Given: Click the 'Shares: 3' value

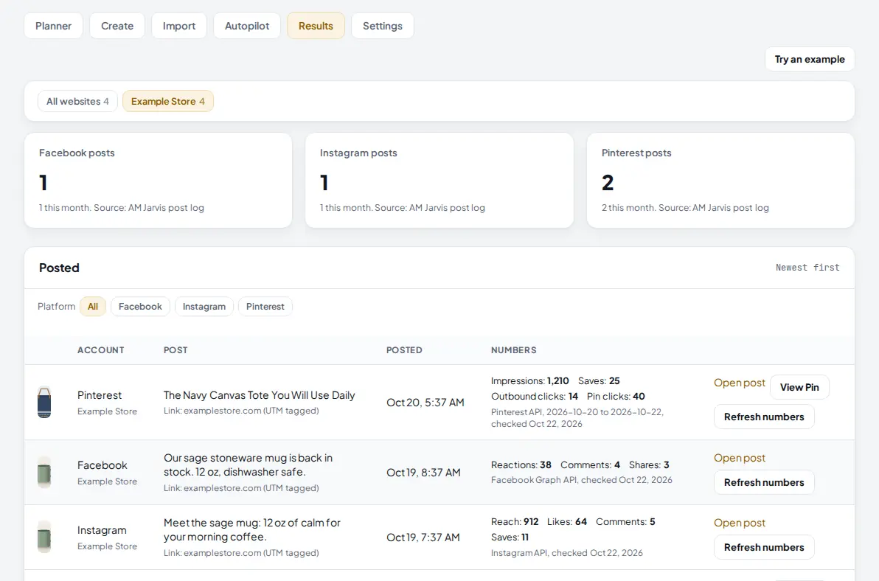Looking at the screenshot, I should coord(649,465).
